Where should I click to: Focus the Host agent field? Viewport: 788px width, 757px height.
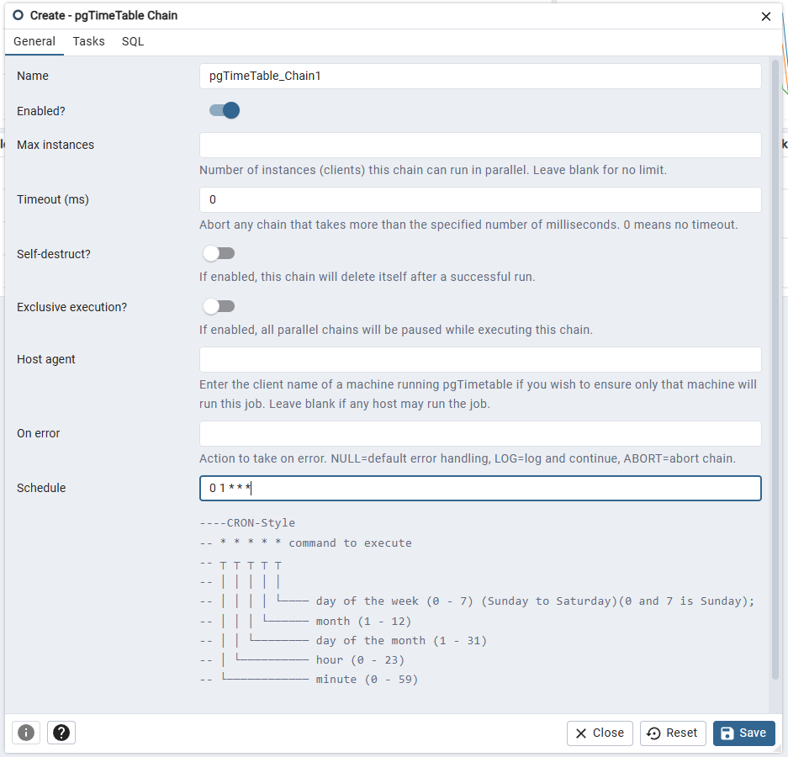click(x=480, y=359)
